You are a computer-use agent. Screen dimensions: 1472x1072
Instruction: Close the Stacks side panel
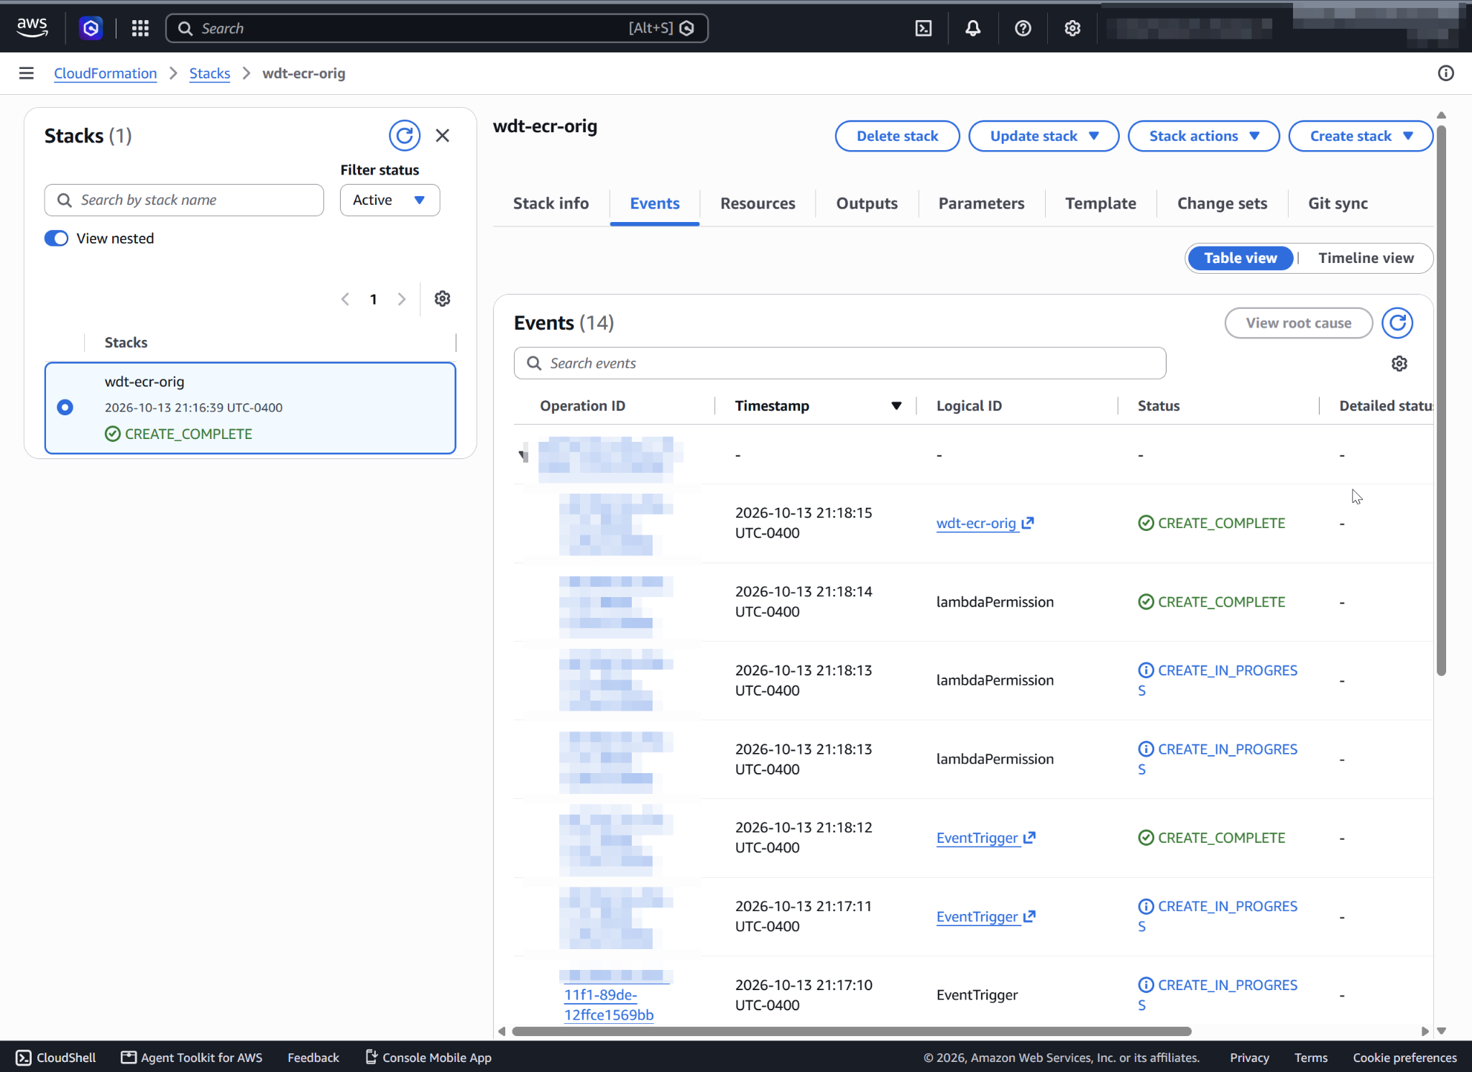[443, 135]
